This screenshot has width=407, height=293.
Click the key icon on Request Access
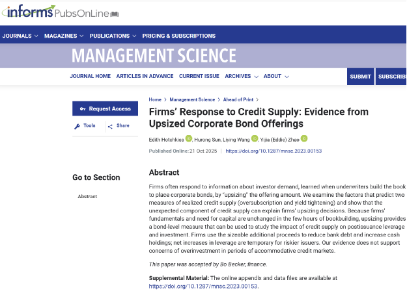click(x=83, y=109)
